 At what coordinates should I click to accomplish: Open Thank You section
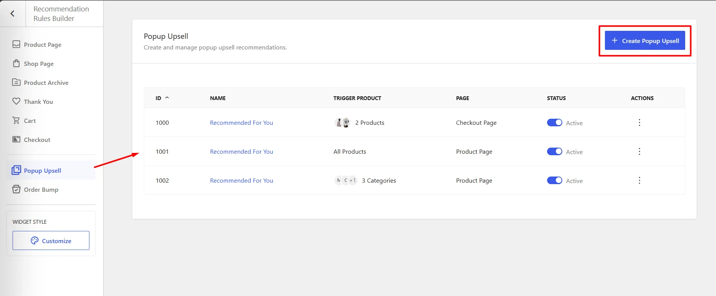coord(51,102)
